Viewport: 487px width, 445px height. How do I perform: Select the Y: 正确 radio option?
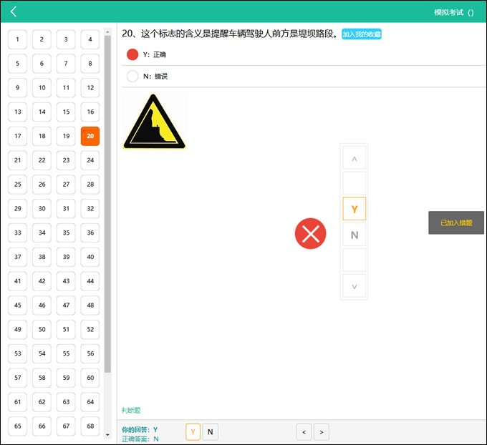[132, 54]
